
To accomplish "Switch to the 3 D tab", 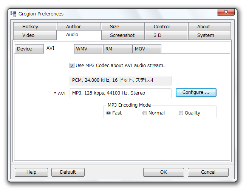I will click(x=166, y=35).
